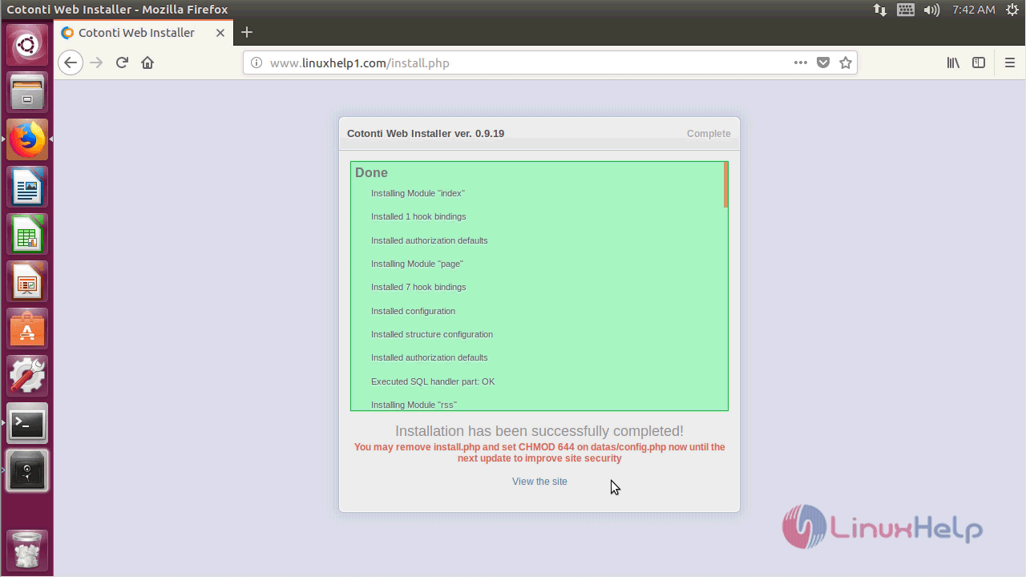Click 'Installed 1 hook bindings' line
The width and height of the screenshot is (1026, 577).
point(418,216)
